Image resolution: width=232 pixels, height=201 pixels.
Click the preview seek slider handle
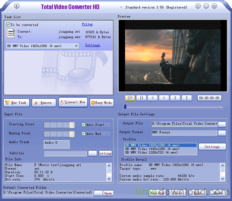point(125,107)
